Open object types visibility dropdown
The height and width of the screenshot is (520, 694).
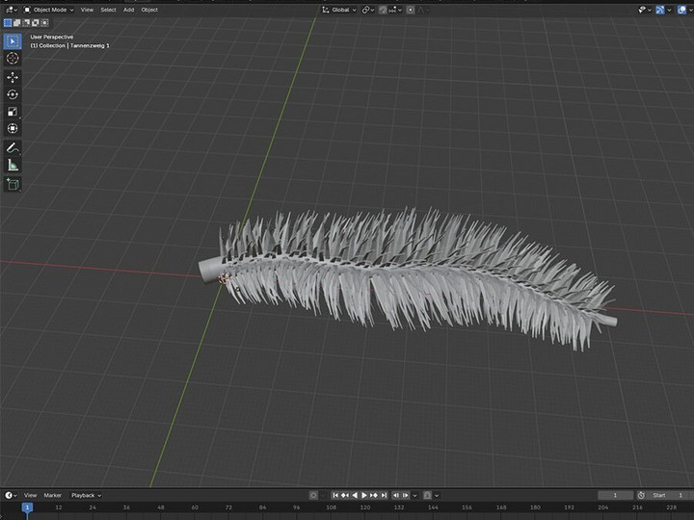pos(644,10)
